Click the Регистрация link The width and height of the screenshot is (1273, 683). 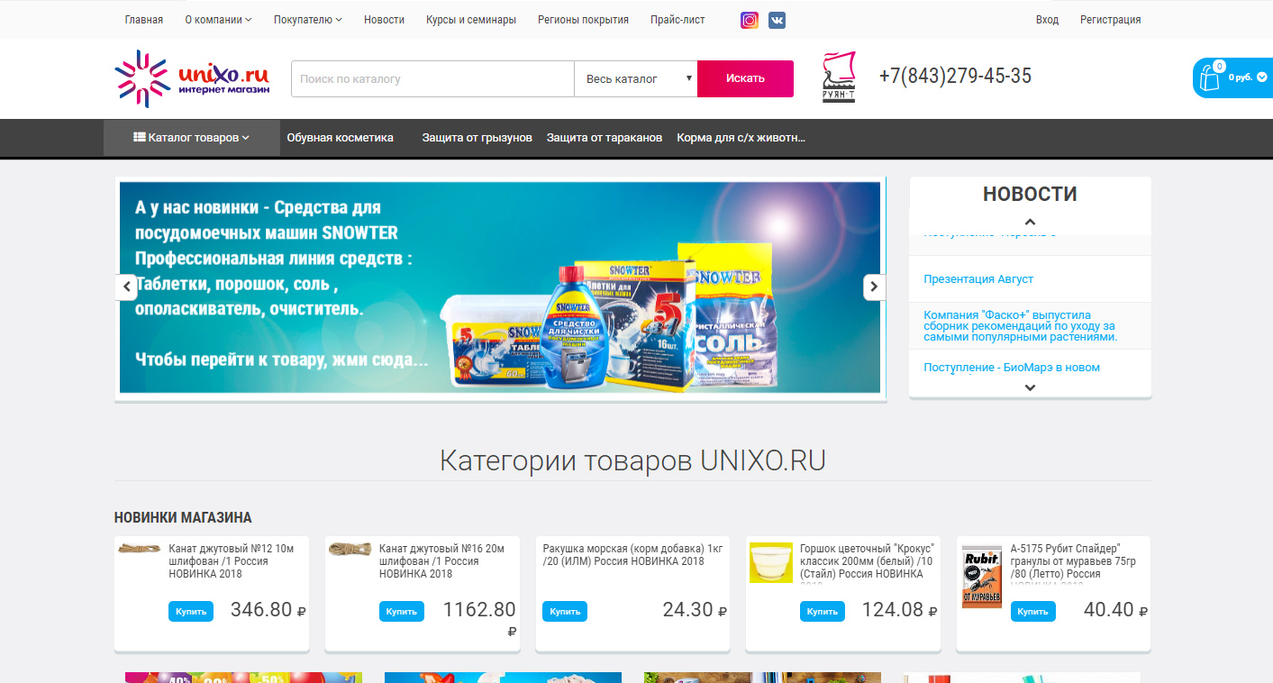click(1110, 20)
